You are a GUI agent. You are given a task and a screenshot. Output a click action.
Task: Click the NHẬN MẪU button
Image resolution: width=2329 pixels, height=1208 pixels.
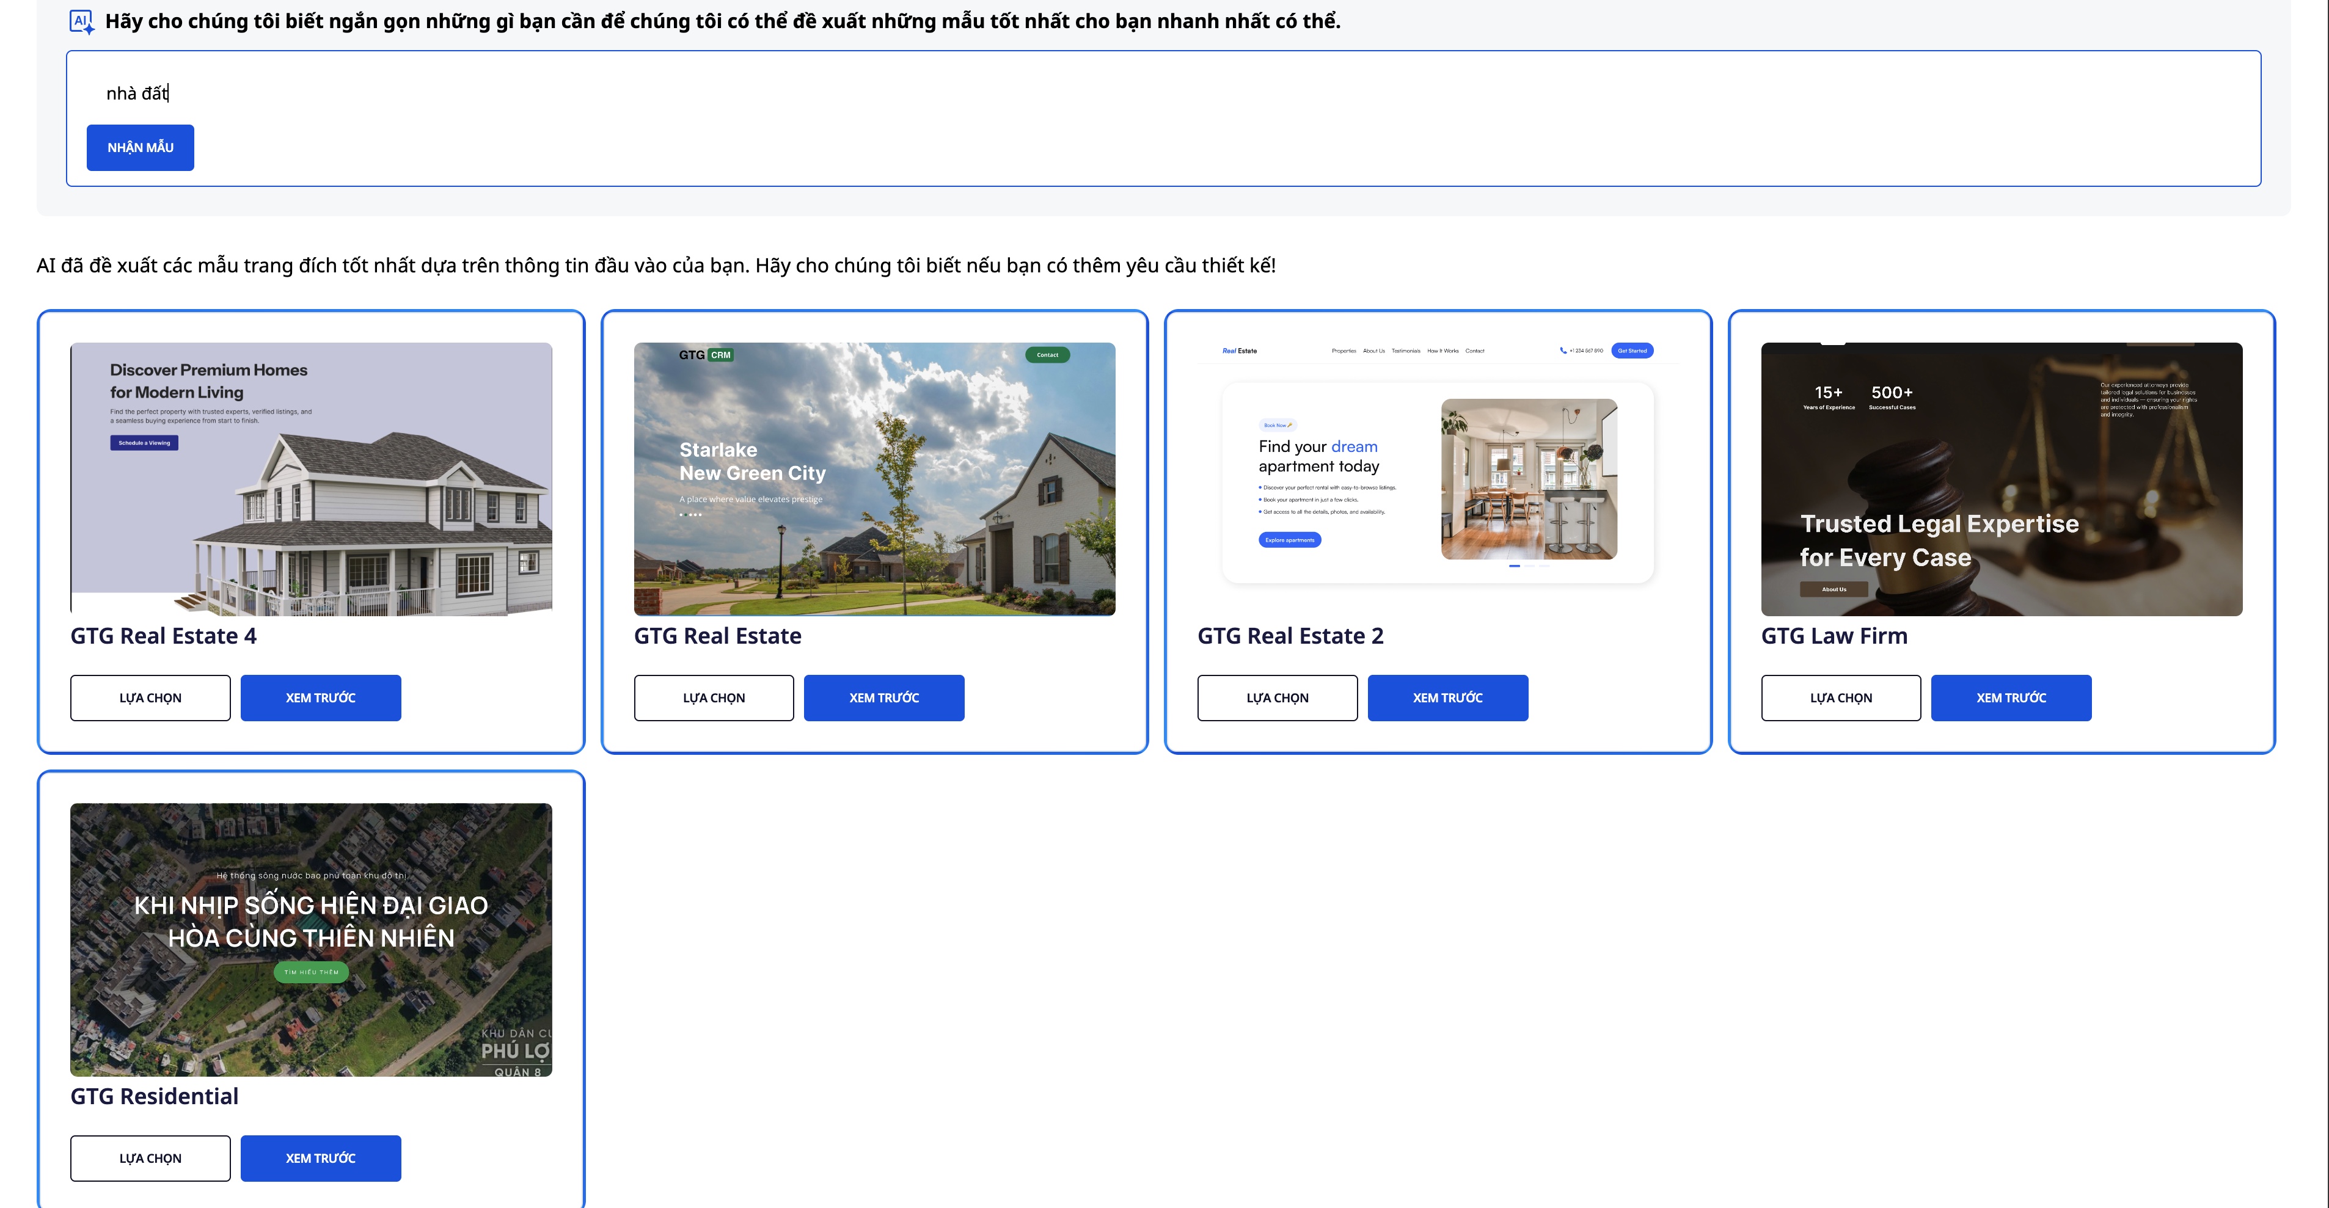pyautogui.click(x=140, y=147)
